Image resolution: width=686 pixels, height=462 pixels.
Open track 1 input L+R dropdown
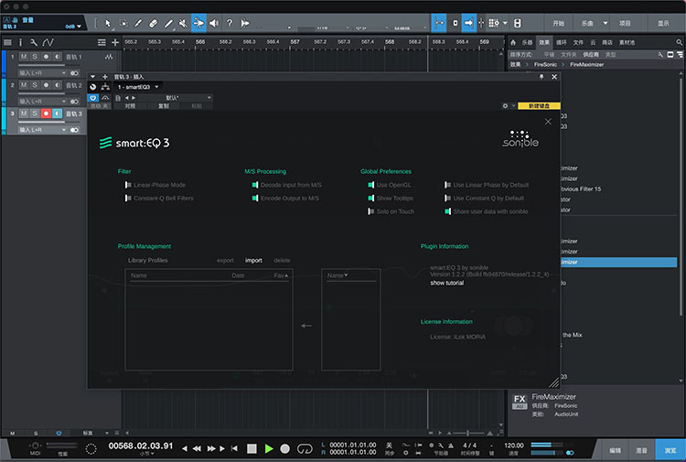[42, 73]
